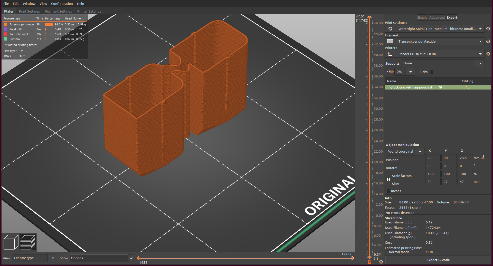Check the Inches checkbox
This screenshot has width=493, height=266.
(x=388, y=191)
